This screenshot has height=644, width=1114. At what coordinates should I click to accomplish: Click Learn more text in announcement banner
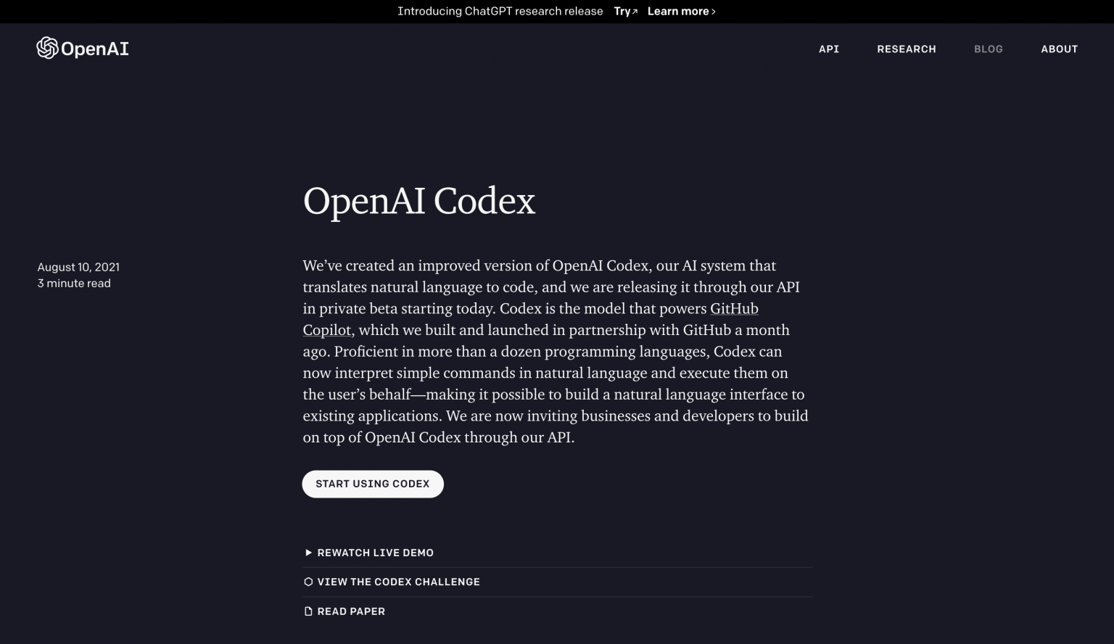click(x=677, y=12)
